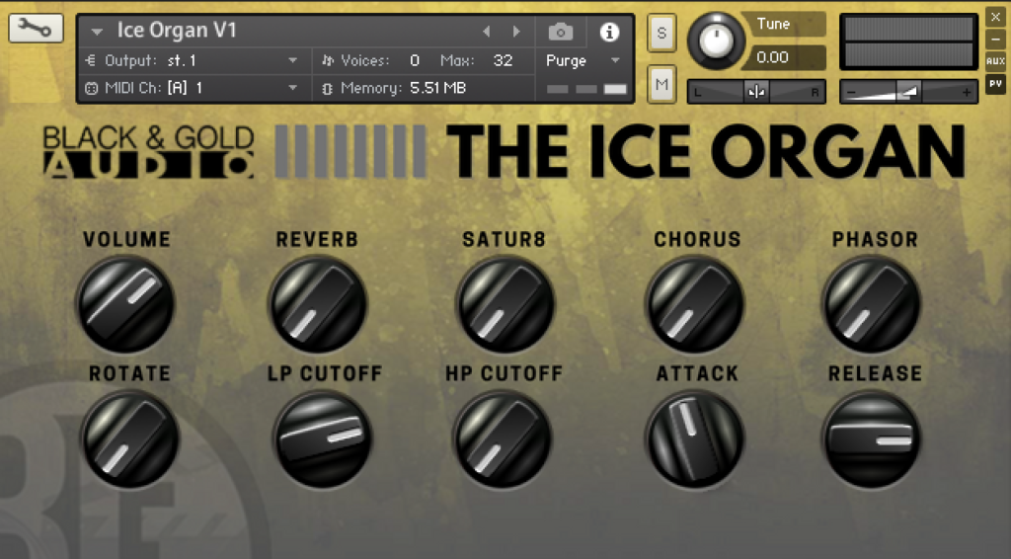
Task: Click the Tune value 0.00 field
Action: (x=783, y=57)
